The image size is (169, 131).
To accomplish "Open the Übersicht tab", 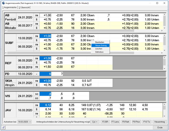I will tap(24, 8).
